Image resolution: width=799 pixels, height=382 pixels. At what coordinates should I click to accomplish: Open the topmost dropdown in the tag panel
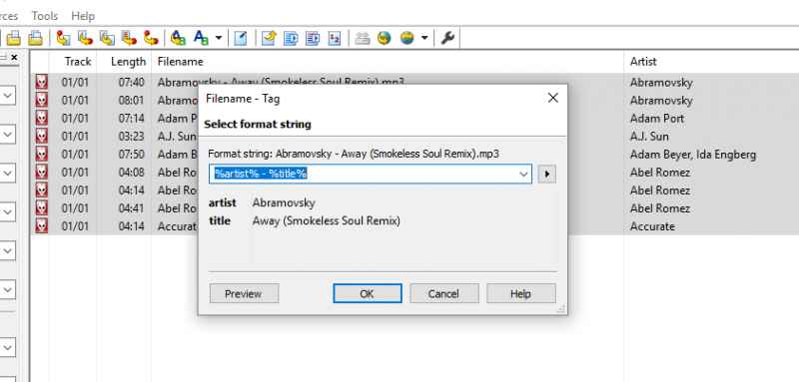[x=8, y=95]
